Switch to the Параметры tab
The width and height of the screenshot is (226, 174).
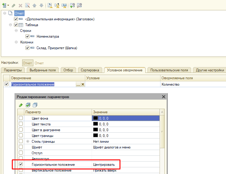(13, 70)
